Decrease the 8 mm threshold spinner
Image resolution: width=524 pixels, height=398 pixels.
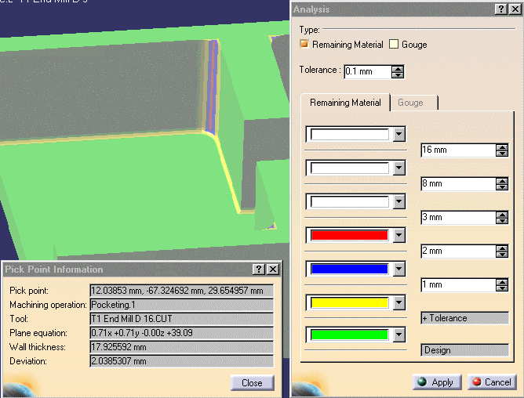pyautogui.click(x=502, y=187)
